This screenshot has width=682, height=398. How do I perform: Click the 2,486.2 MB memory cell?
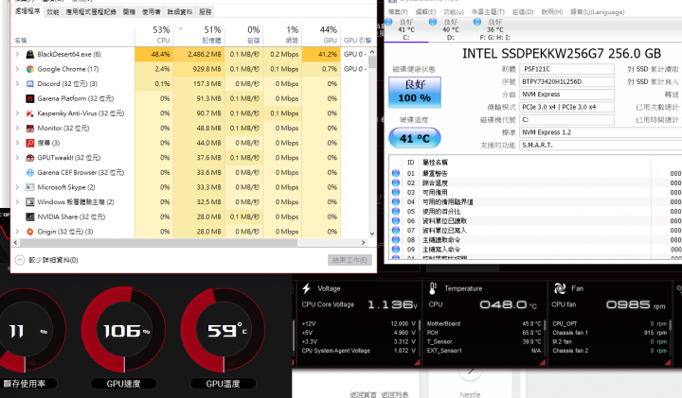(x=199, y=54)
